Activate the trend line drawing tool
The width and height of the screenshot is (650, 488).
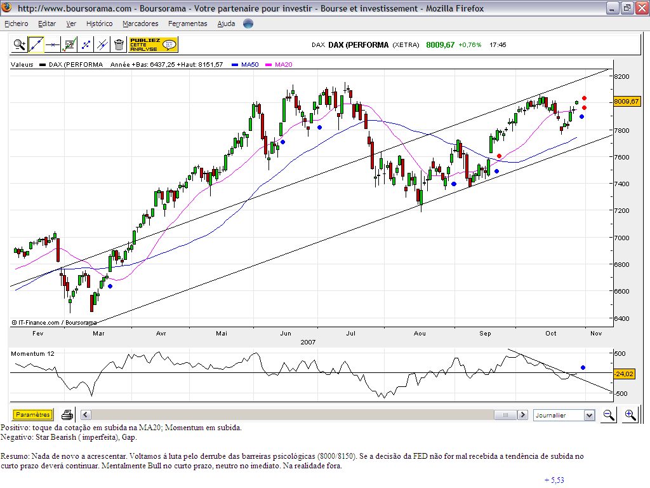[x=36, y=44]
